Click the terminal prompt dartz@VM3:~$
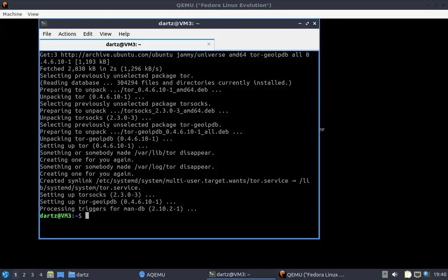This screenshot has width=448, height=280. click(61, 216)
